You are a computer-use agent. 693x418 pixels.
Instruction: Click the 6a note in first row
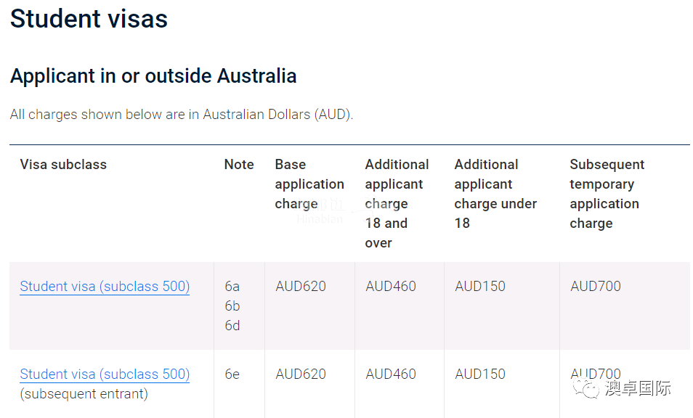pyautogui.click(x=232, y=287)
